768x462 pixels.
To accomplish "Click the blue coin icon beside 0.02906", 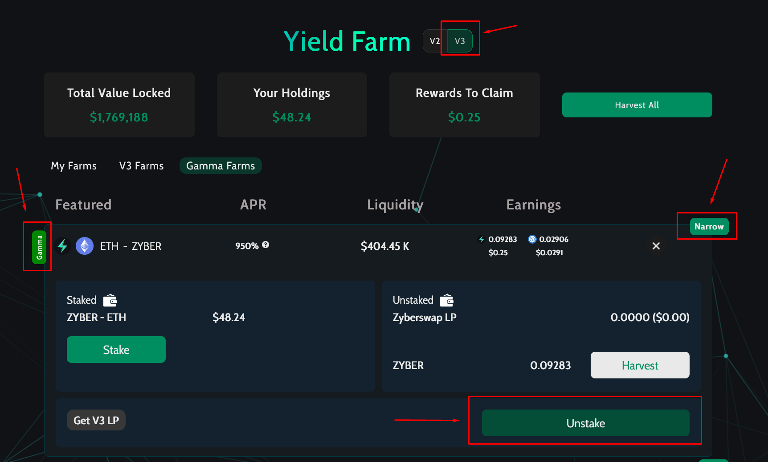I will (x=532, y=239).
